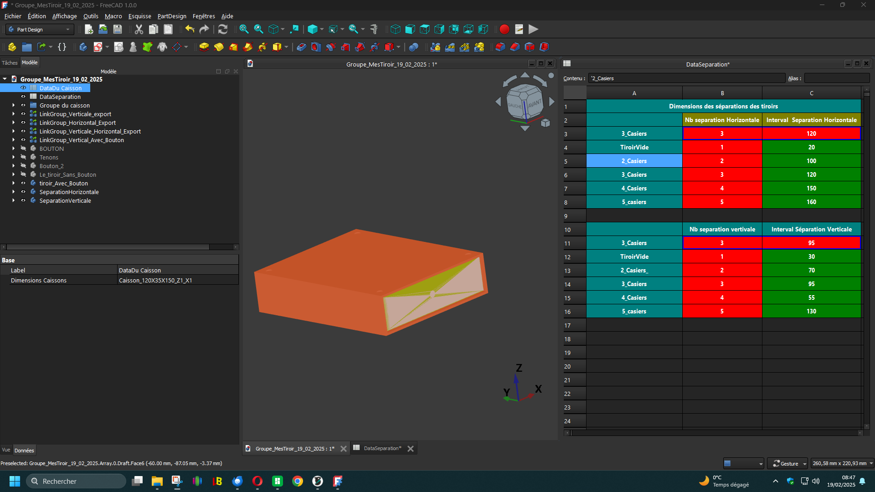Switch to the Tâches tab
Viewport: 875px width, 492px height.
tap(10, 63)
